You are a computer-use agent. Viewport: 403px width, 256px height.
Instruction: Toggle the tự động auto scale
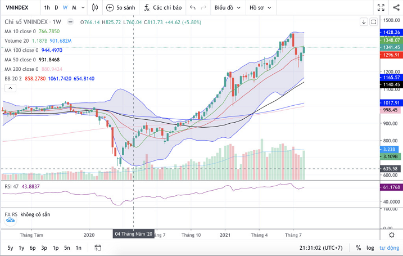point(388,248)
